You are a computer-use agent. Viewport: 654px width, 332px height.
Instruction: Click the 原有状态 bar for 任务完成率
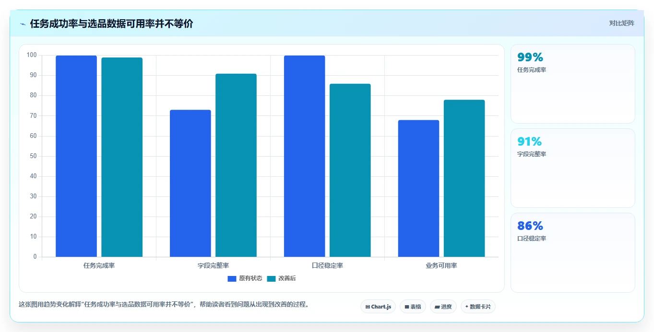tap(76, 156)
